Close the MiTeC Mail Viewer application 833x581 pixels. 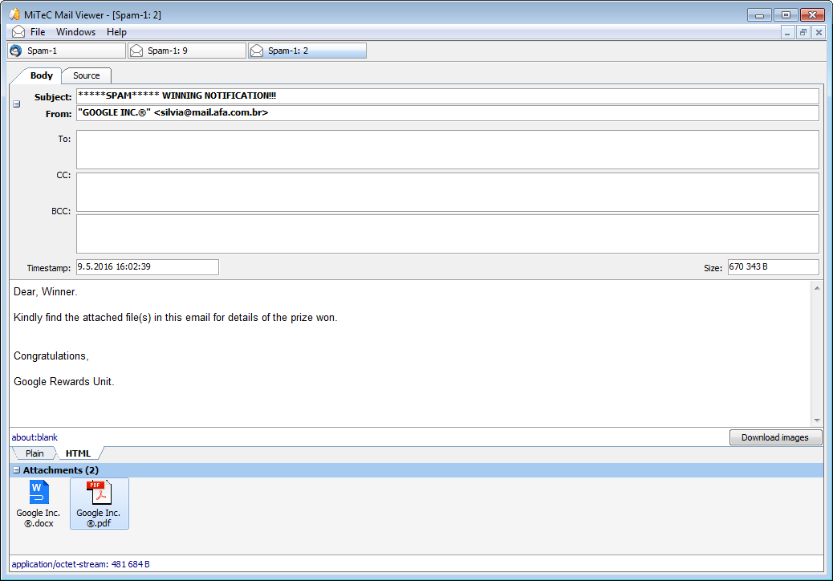812,15
